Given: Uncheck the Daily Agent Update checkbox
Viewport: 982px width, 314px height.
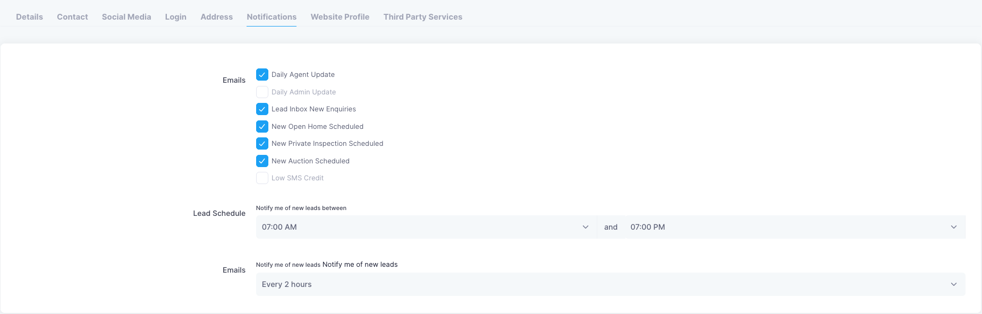Looking at the screenshot, I should pos(262,75).
